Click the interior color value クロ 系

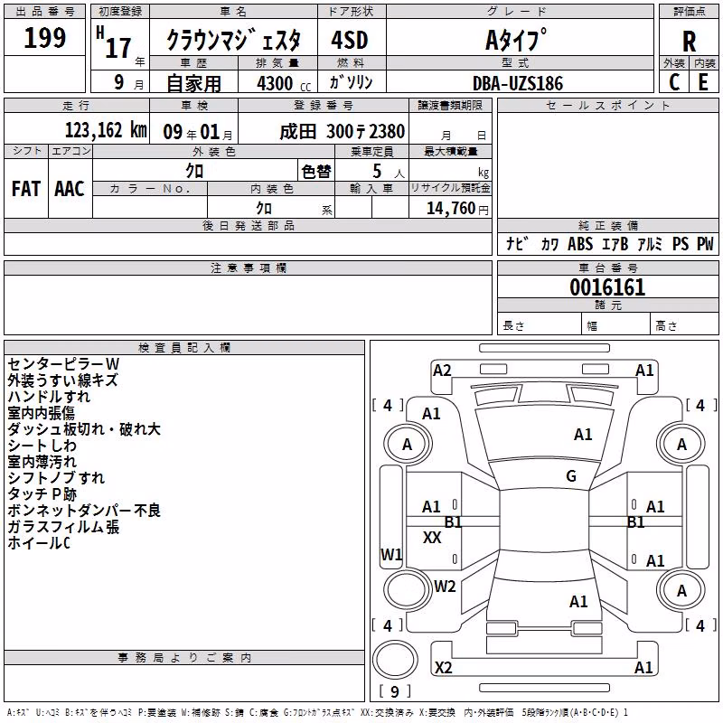295,209
